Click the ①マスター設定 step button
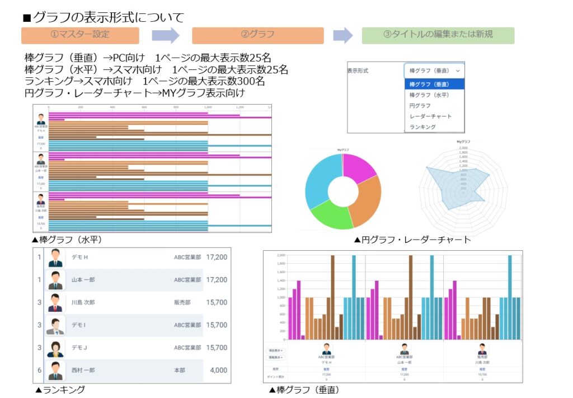Screen dimensions: 573x398 [80, 35]
